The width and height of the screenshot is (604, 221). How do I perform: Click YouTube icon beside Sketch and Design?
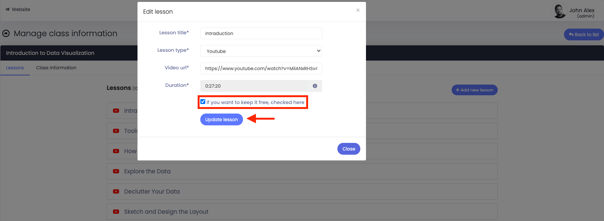click(116, 212)
